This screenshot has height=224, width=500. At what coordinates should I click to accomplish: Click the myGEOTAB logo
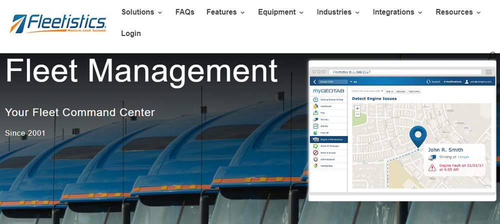coord(328,91)
